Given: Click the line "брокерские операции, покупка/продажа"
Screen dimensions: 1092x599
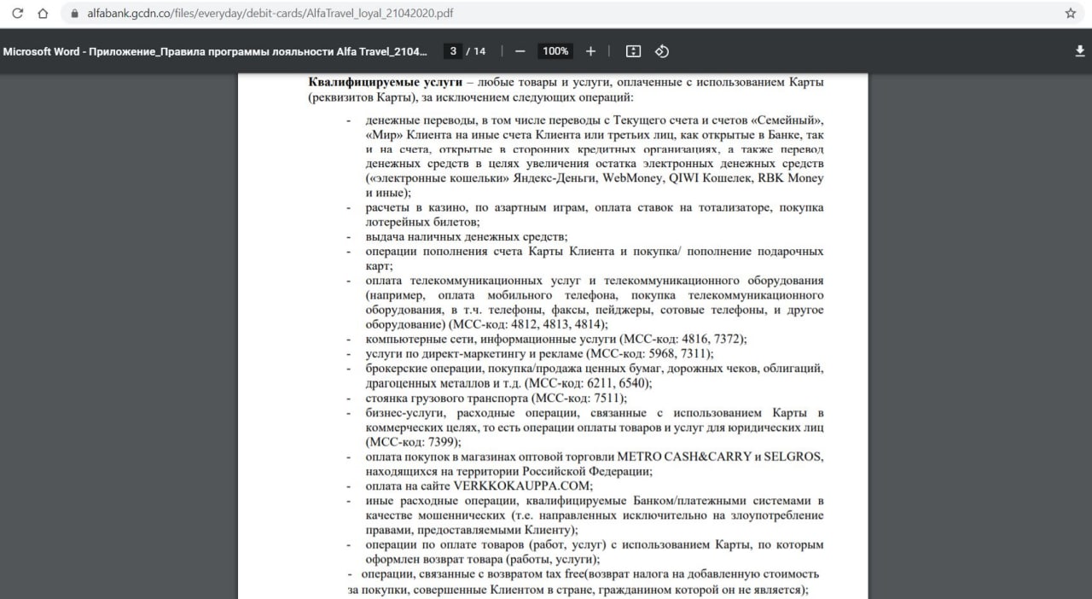Looking at the screenshot, I should coord(594,369).
